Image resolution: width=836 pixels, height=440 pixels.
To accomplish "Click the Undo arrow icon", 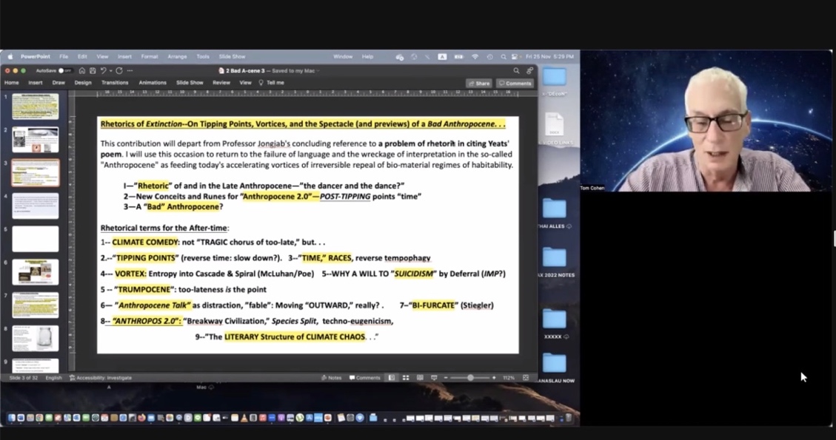I will click(x=103, y=71).
